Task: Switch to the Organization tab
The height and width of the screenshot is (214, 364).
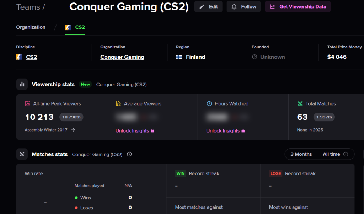Action: (x=31, y=27)
